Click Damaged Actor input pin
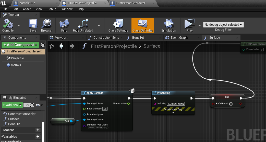Image resolution: width=266 pixels, height=142 pixels. (x=84, y=104)
